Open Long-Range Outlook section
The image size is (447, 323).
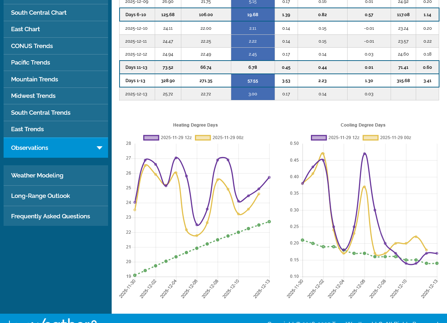click(41, 196)
